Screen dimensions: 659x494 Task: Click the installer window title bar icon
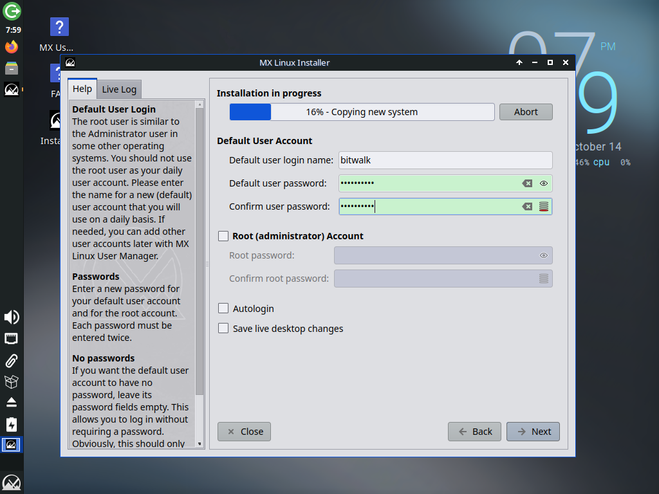[x=70, y=62]
